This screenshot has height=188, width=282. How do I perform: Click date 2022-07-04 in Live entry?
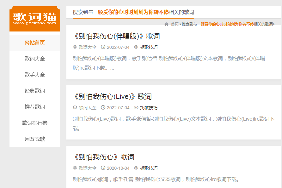pyautogui.click(x=118, y=108)
